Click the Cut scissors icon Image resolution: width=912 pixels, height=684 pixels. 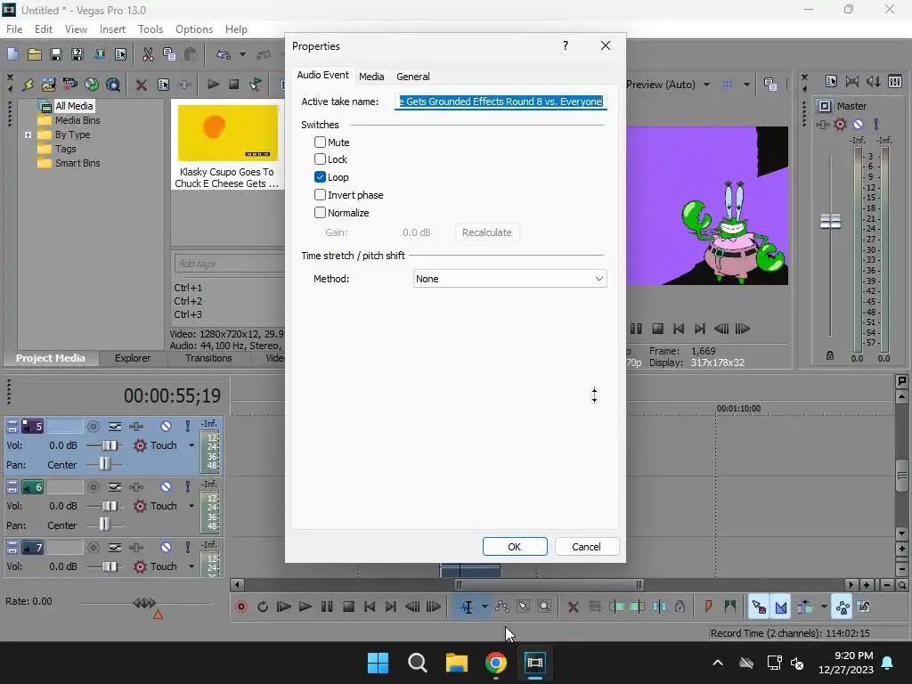tap(148, 54)
